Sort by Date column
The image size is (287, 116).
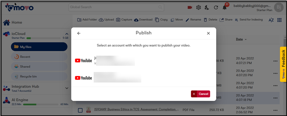tap(241, 39)
